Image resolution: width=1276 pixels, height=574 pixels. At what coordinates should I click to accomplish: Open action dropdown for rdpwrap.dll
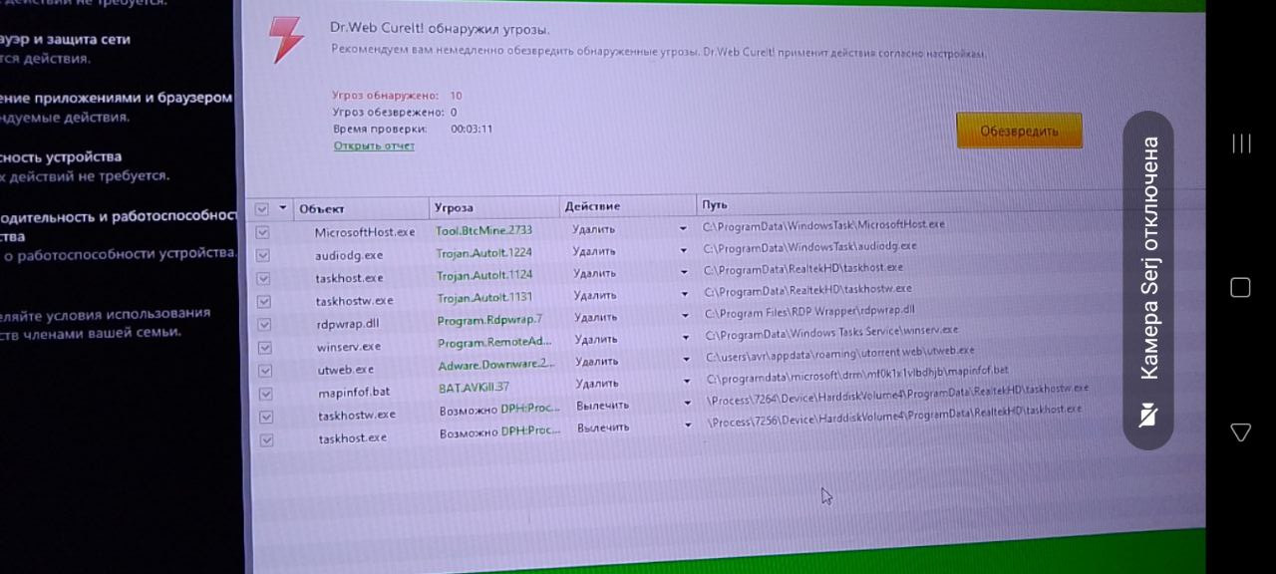[686, 317]
